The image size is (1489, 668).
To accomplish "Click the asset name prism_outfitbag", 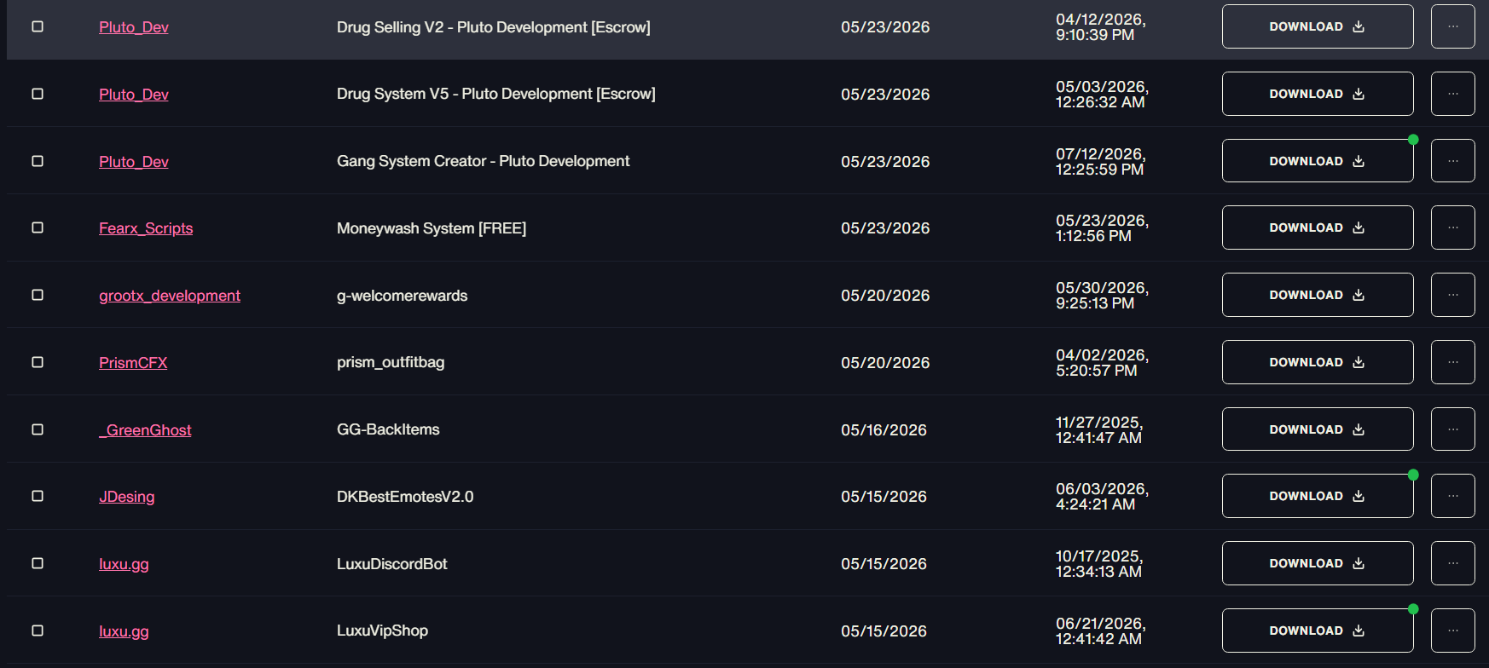I will coord(391,362).
